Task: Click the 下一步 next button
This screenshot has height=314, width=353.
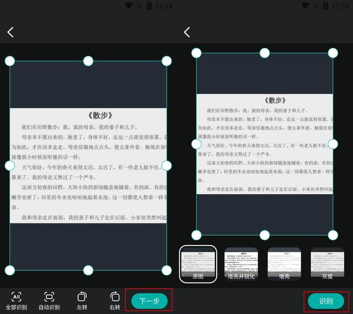Action: (x=149, y=301)
